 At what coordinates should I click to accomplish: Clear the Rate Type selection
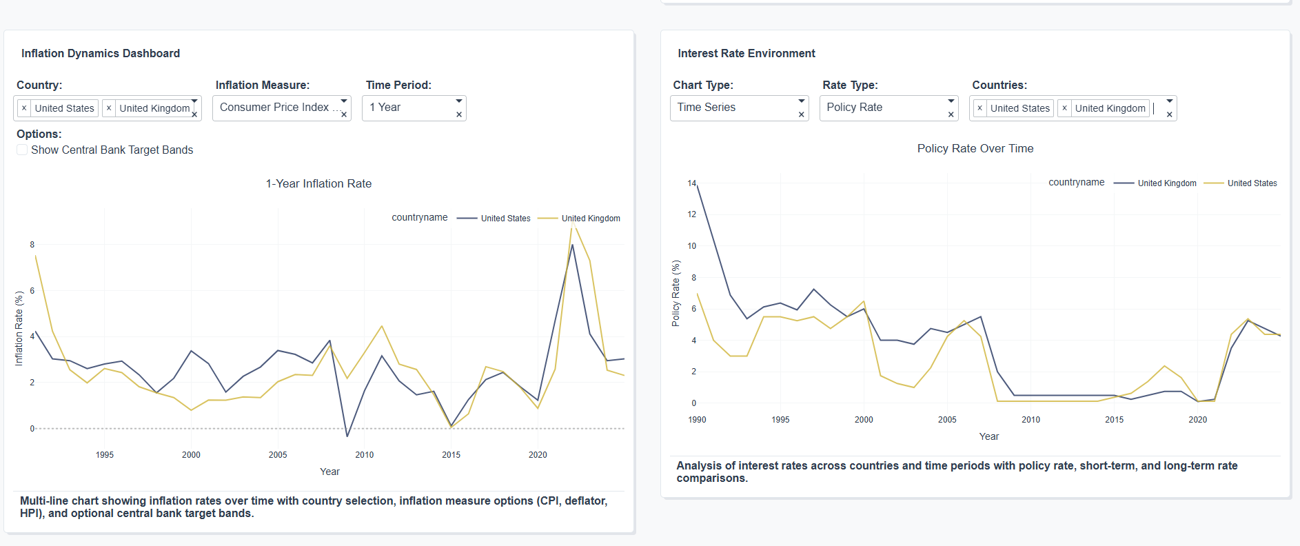pyautogui.click(x=951, y=115)
